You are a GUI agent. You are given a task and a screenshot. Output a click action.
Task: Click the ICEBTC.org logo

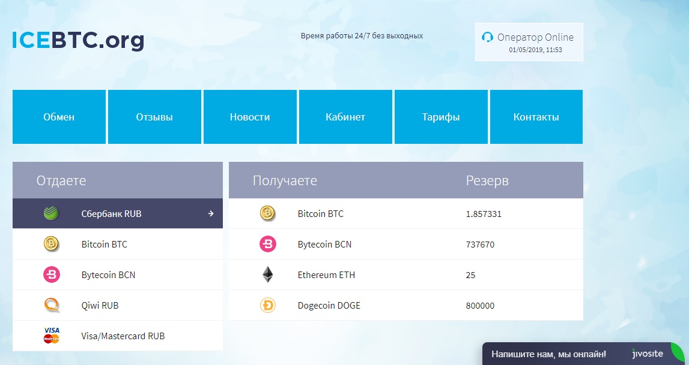click(x=78, y=40)
